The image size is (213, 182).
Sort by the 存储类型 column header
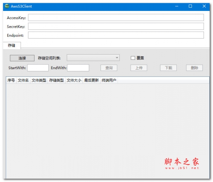pos(57,80)
